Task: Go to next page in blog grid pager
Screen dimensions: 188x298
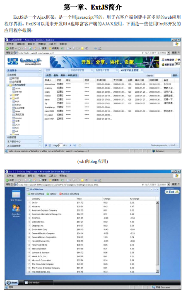Action: point(70,145)
